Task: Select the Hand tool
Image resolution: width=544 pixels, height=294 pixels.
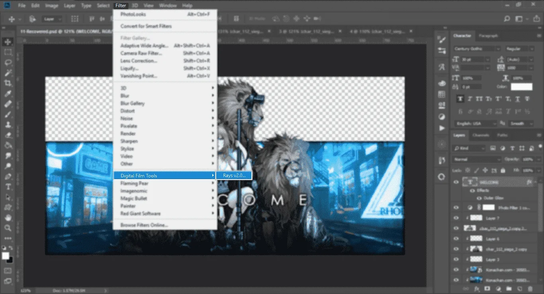Action: point(8,218)
